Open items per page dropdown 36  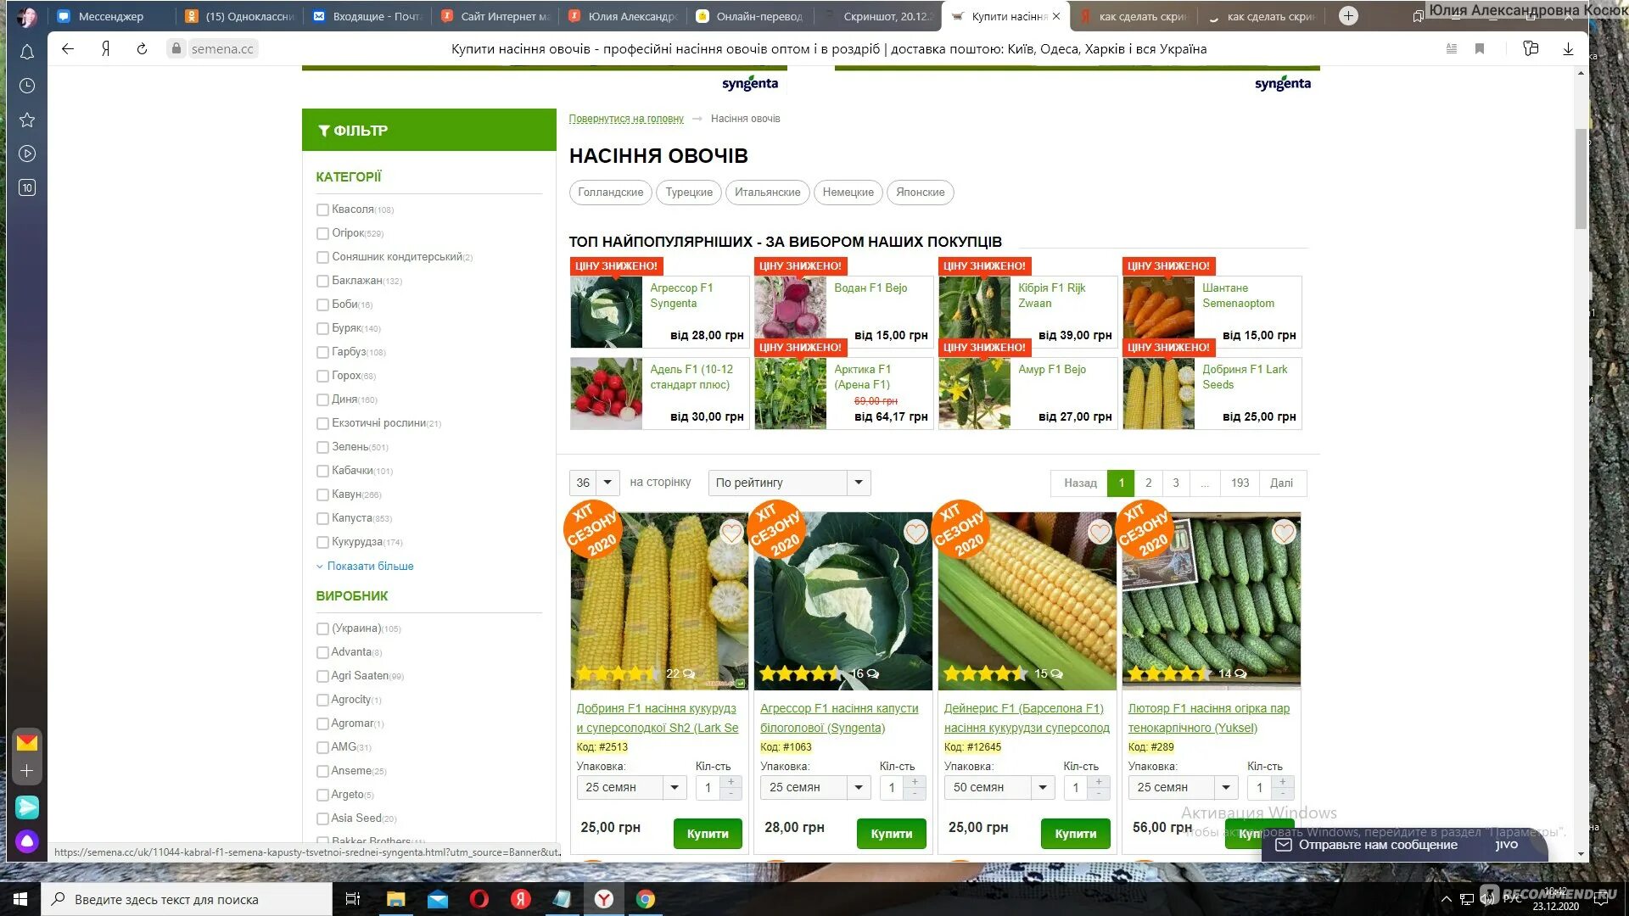pyautogui.click(x=595, y=483)
